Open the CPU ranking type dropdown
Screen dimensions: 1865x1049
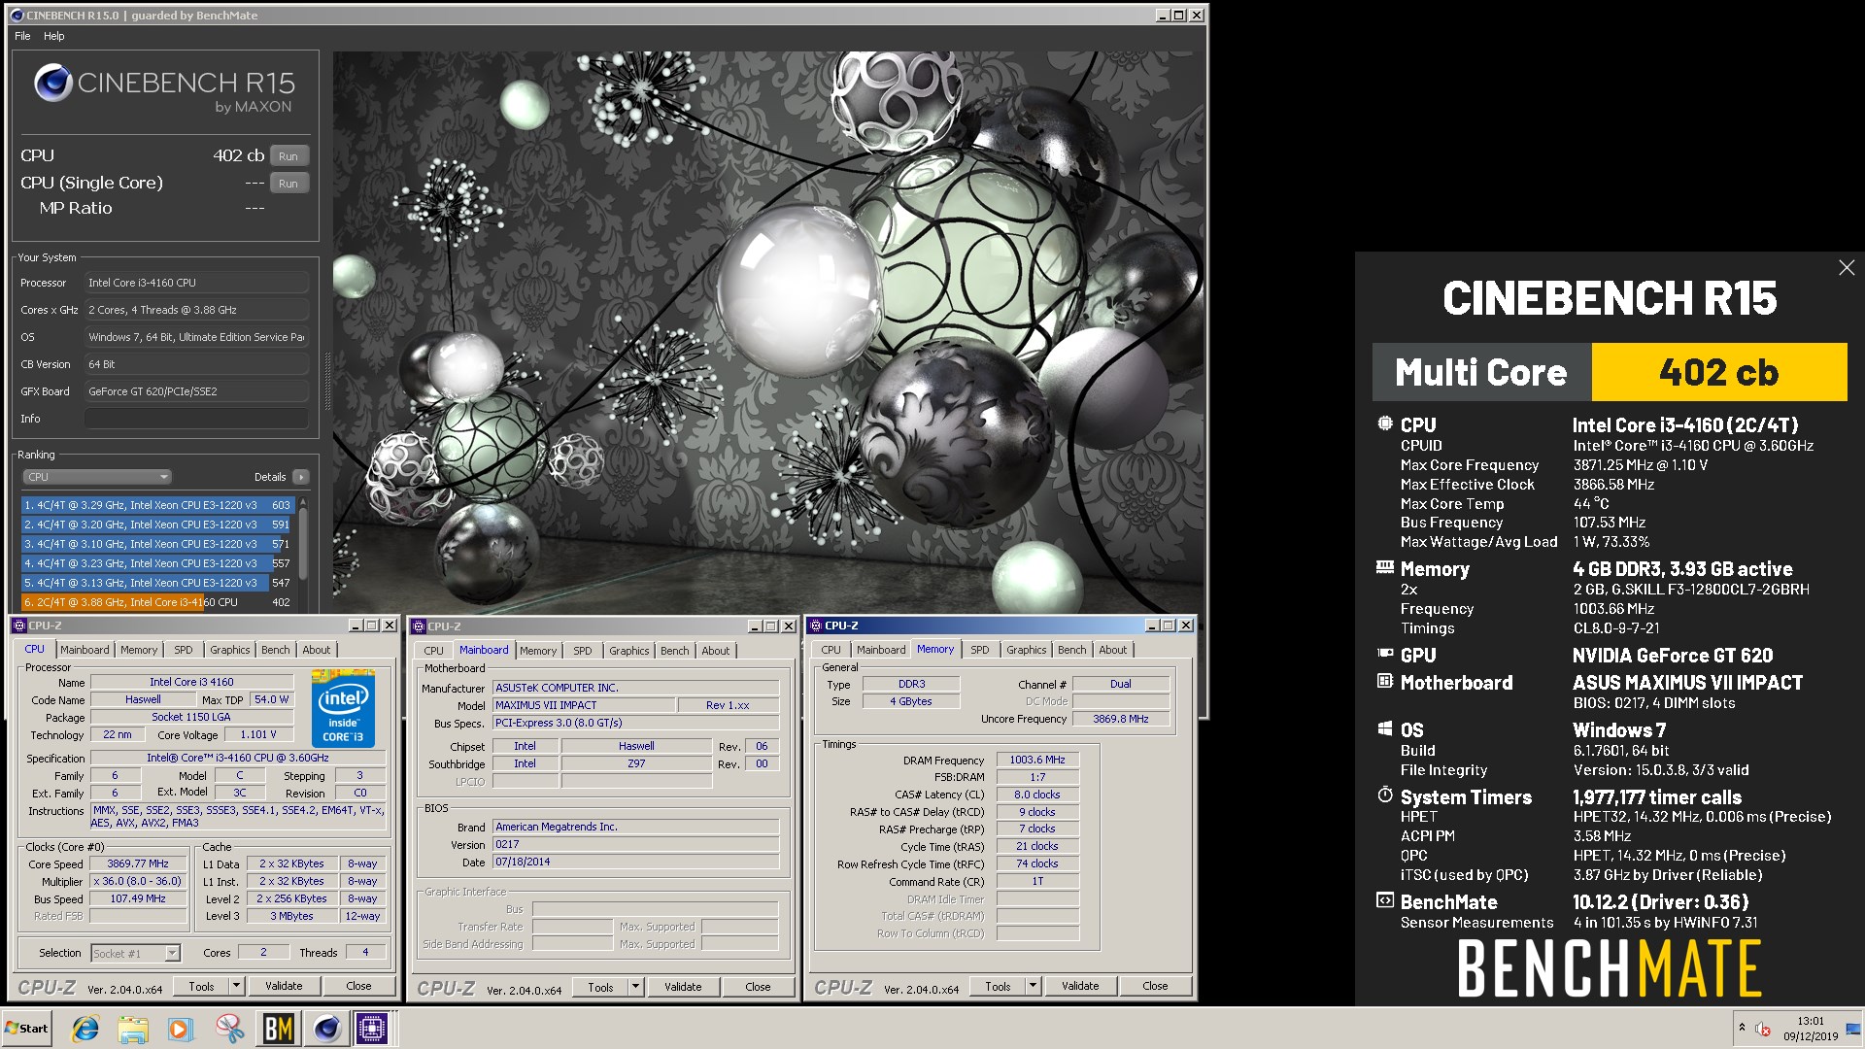96,477
